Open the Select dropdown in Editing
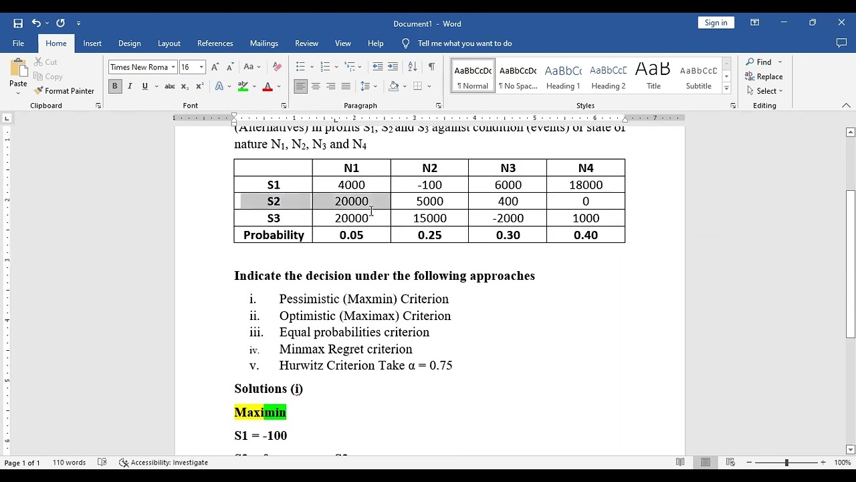 pyautogui.click(x=764, y=91)
